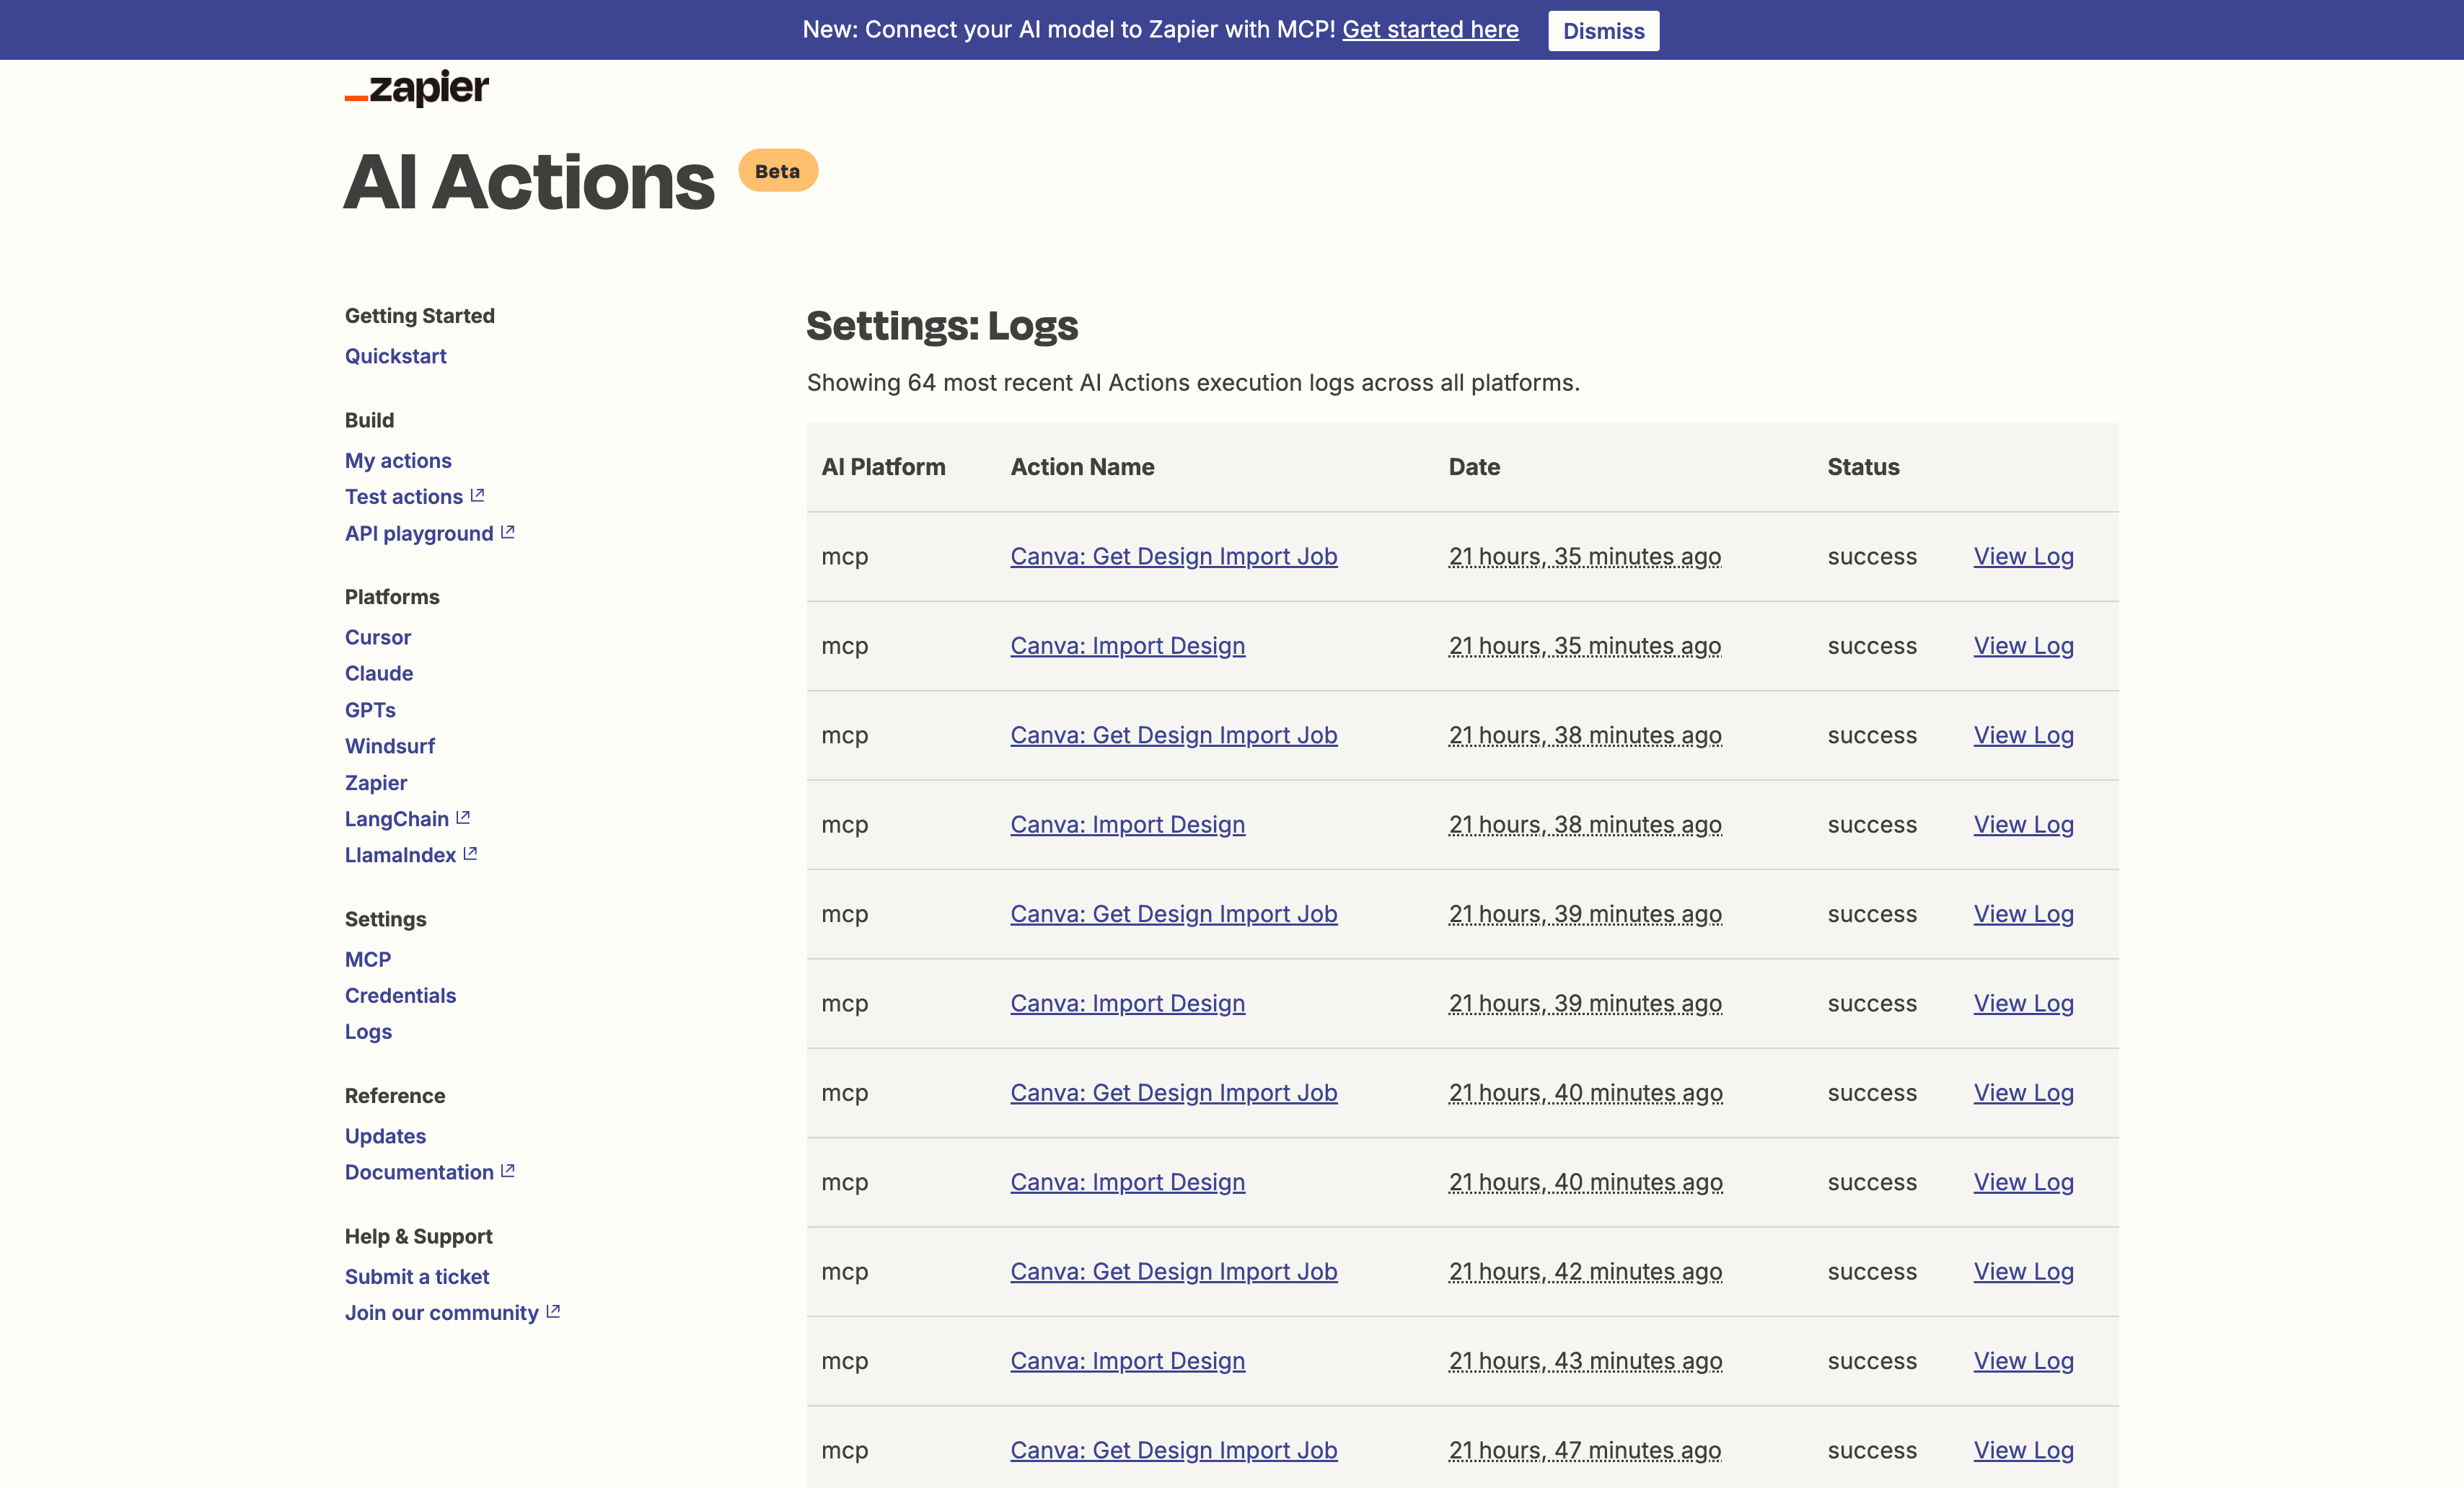2464x1488 pixels.
Task: View Log for Get Design Import Job at 40 minutes ago
Action: click(2024, 1093)
